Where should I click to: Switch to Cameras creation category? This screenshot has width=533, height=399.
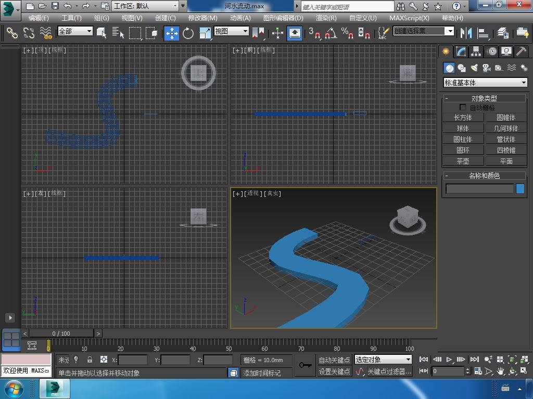tap(487, 68)
